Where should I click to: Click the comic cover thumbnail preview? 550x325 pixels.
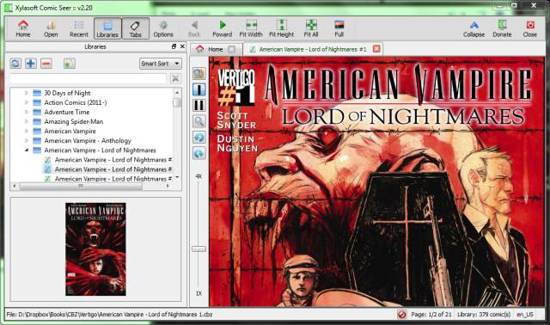(x=95, y=249)
